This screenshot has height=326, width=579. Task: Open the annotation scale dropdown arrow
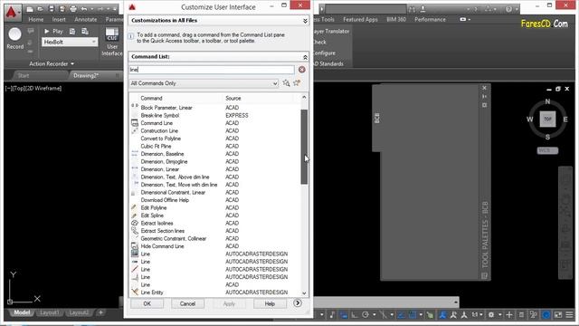click(x=481, y=315)
